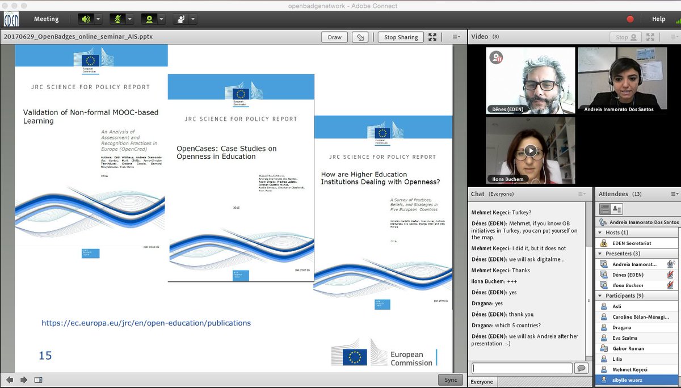Click the Draw button

(335, 37)
